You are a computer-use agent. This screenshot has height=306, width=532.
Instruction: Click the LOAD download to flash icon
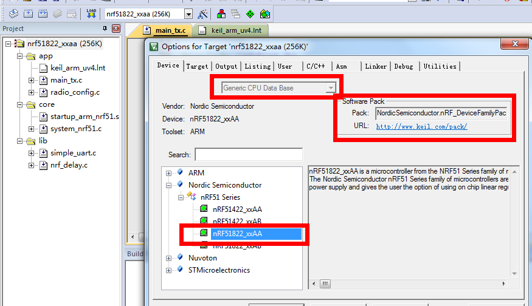coord(91,14)
